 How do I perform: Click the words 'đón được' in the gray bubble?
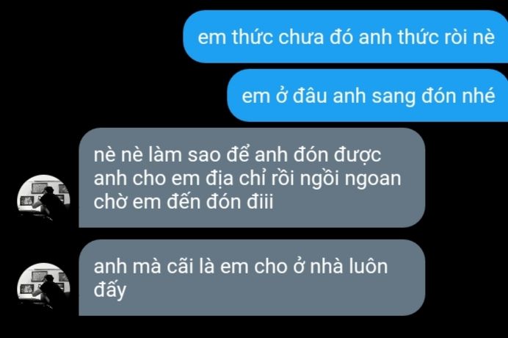(337, 155)
